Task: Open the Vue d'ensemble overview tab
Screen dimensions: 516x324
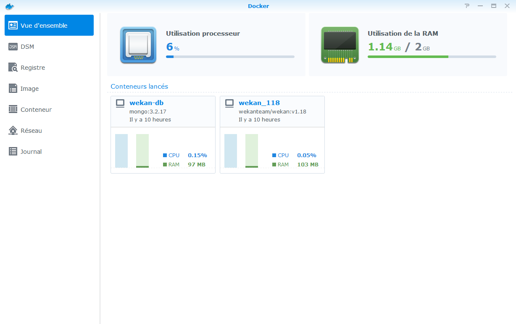Action: tap(49, 25)
